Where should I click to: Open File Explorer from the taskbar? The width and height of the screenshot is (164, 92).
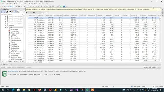click(24, 90)
